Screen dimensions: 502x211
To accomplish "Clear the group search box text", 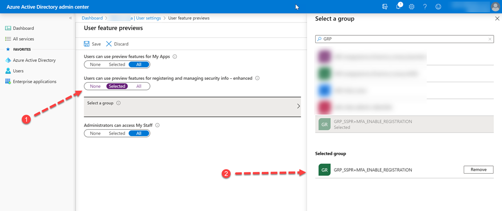I will coord(490,39).
